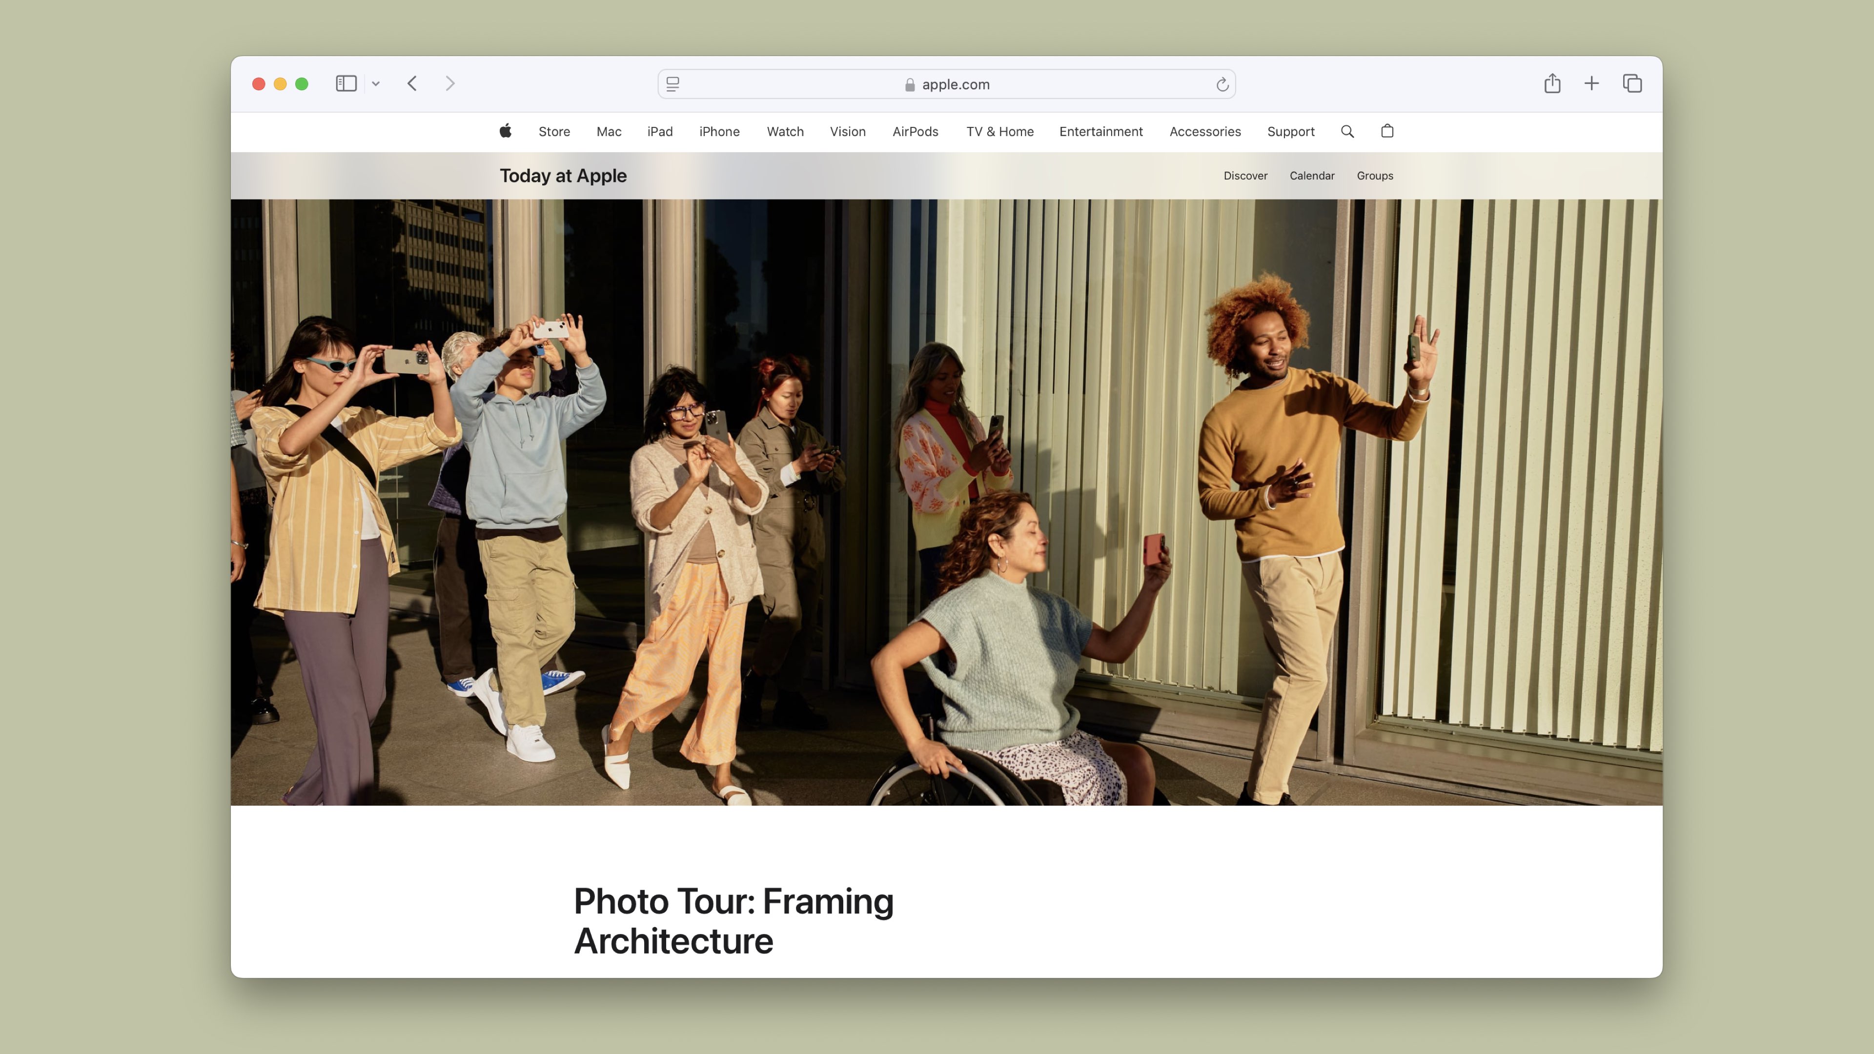Viewport: 1874px width, 1054px height.
Task: Click the Share toolbar button
Action: coord(1552,83)
